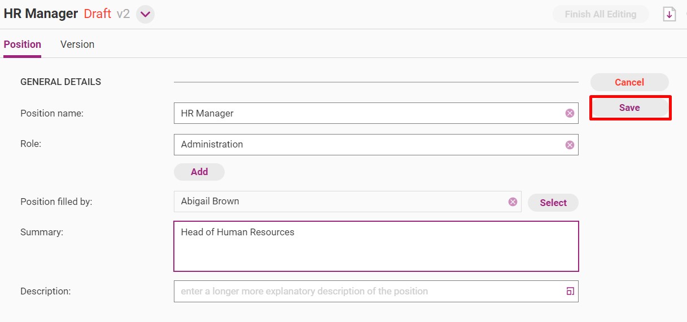Place the cursor in the Summary text area

click(376, 246)
